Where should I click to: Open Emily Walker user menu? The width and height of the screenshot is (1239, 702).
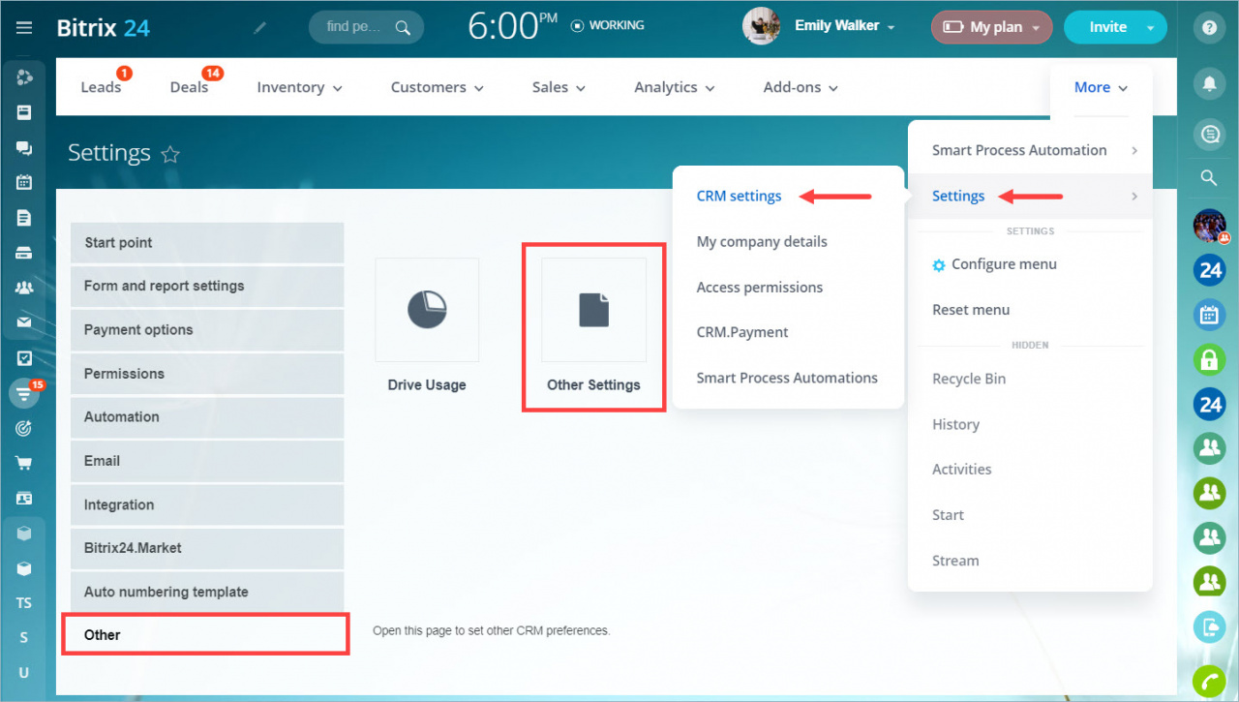(844, 26)
